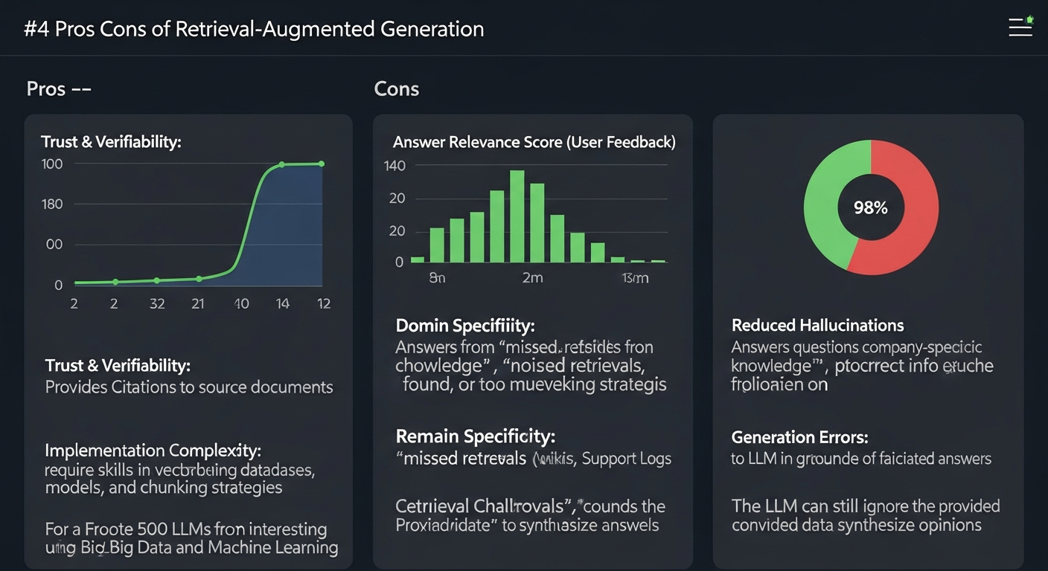This screenshot has height=571, width=1048.
Task: Select the 98% label inside the donut
Action: click(870, 208)
